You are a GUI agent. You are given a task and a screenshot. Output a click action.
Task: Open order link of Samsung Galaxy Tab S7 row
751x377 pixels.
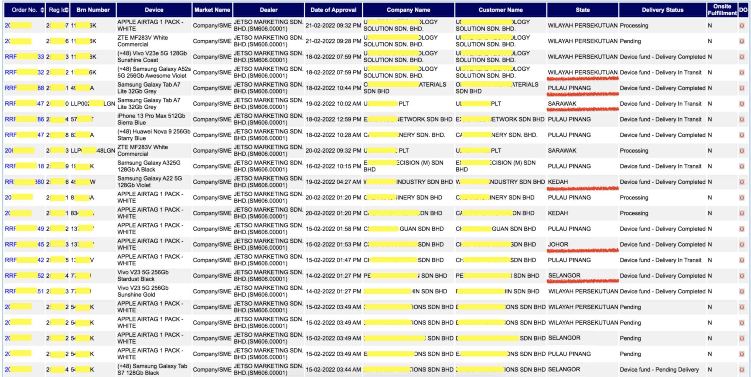point(18,370)
